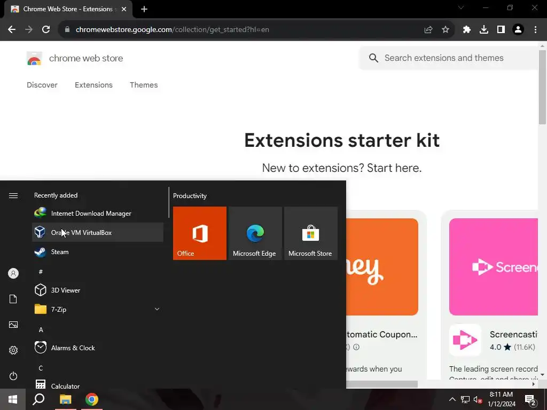547x410 pixels.
Task: Open 3D Viewer from app list
Action: (98, 290)
